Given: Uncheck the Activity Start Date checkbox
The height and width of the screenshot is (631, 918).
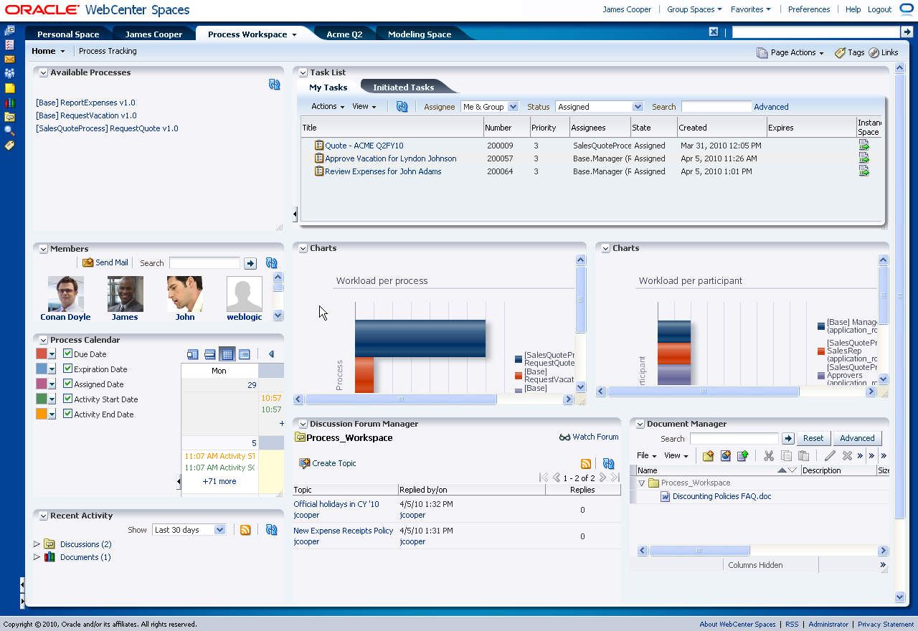Looking at the screenshot, I should pyautogui.click(x=67, y=399).
